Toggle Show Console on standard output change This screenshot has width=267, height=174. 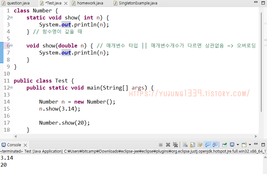click(x=207, y=145)
